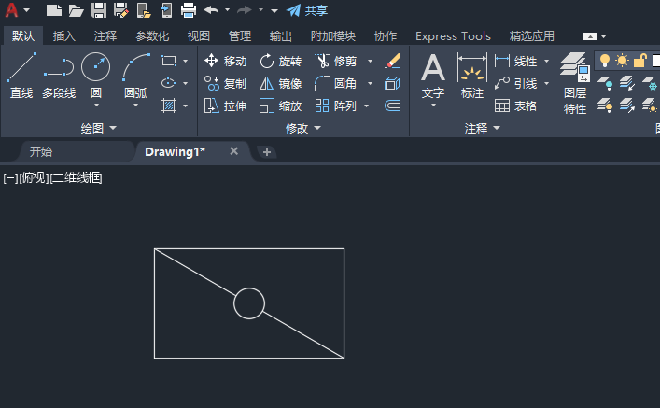The image size is (660, 408).
Task: Activate the Move (移动) command
Action: tap(225, 61)
